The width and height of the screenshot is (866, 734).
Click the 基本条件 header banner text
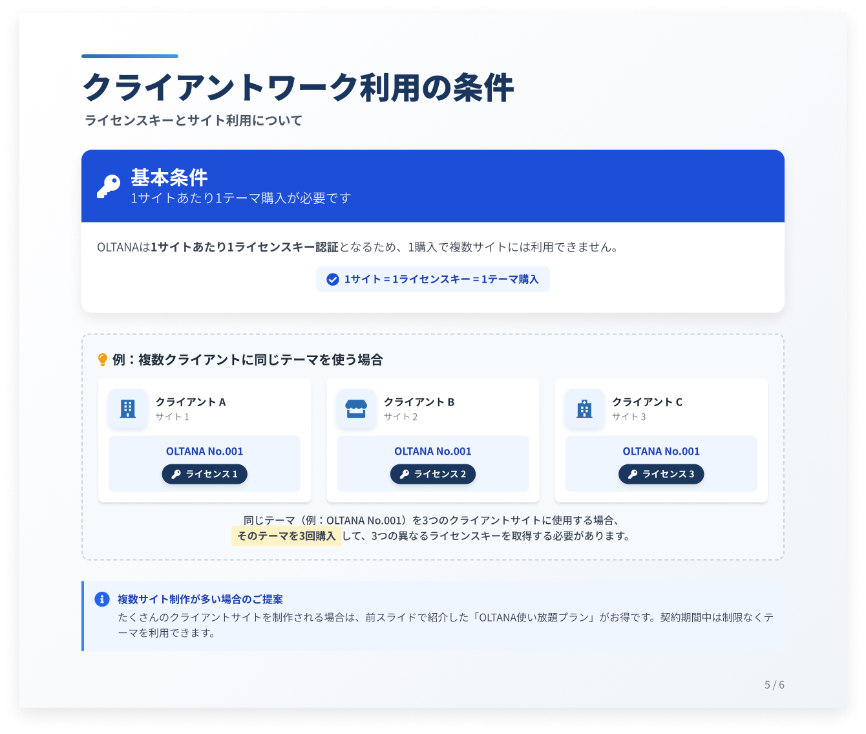169,177
